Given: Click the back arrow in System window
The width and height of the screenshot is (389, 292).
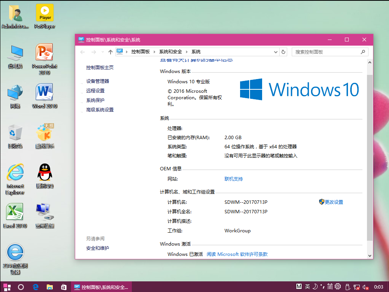Looking at the screenshot, I should coord(82,52).
